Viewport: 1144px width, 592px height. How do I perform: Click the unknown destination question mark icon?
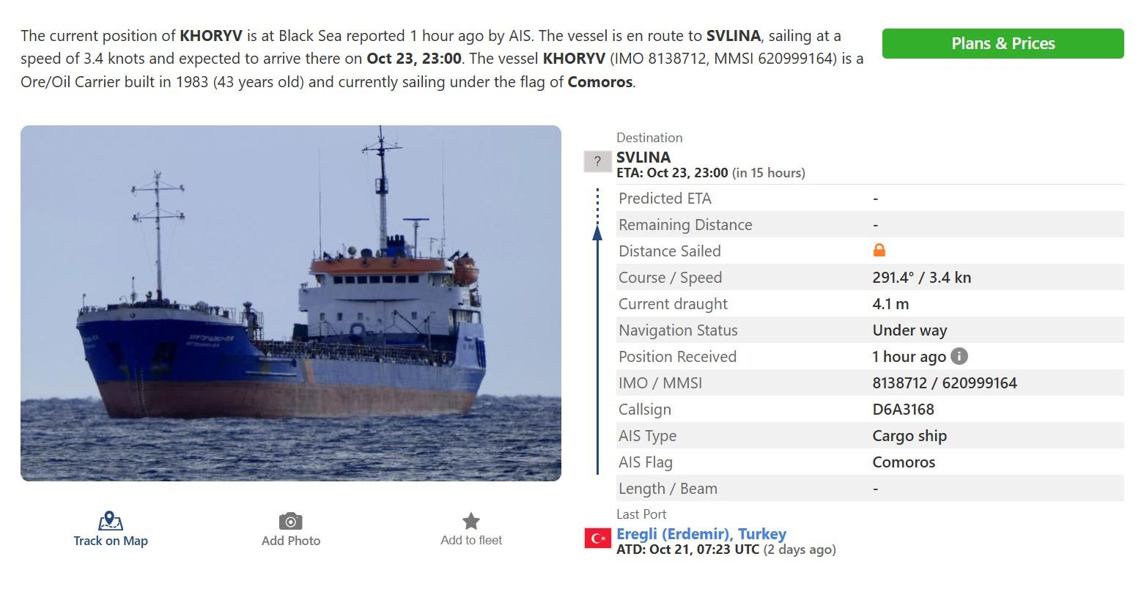tap(598, 161)
